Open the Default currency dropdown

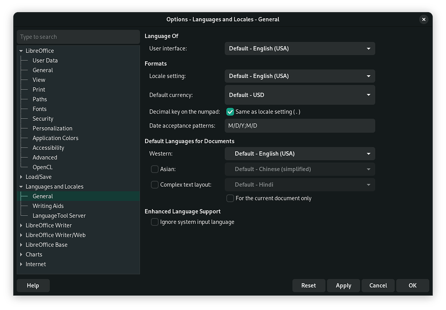(x=300, y=95)
